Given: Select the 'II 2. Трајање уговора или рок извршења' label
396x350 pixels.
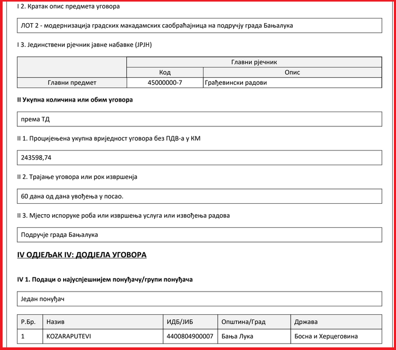Looking at the screenshot, I should click(77, 177).
